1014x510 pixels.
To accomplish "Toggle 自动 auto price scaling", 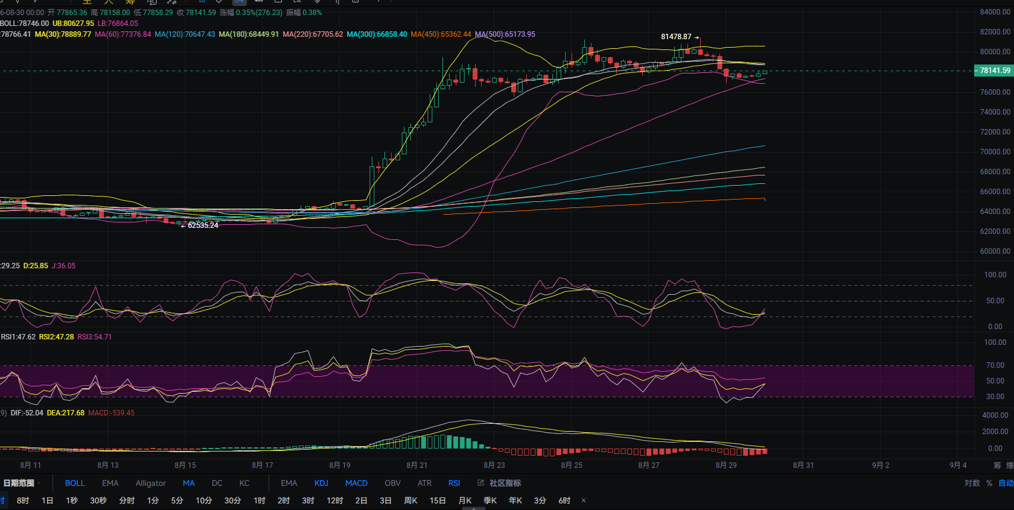I will tap(1006, 483).
